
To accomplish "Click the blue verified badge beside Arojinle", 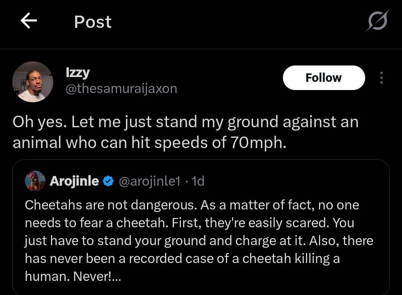I will (108, 181).
